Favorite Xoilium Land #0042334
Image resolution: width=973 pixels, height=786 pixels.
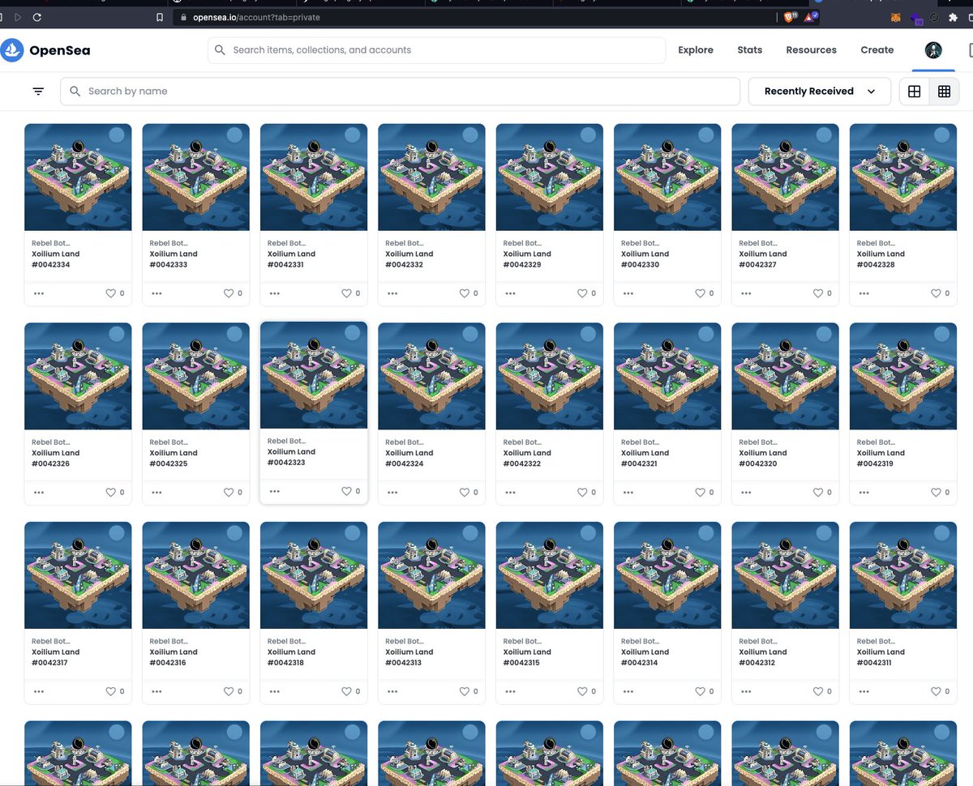click(111, 293)
